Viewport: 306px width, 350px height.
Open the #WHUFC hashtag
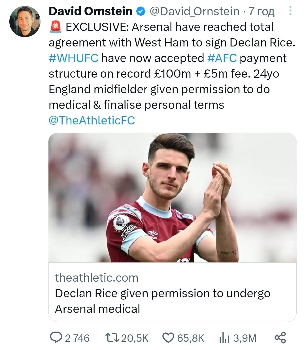(73, 58)
